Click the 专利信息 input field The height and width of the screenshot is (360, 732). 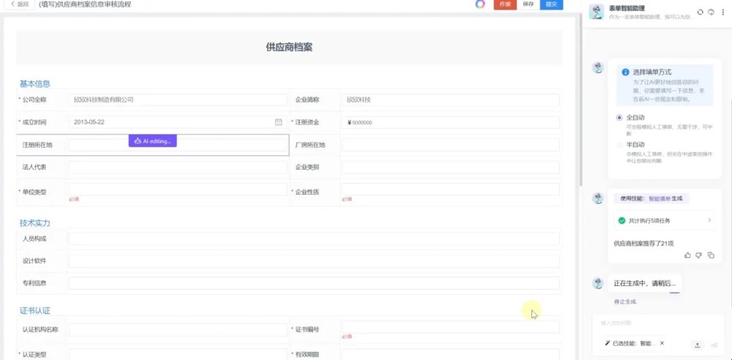tap(314, 283)
